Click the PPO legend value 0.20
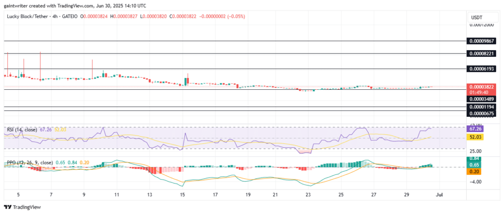 [85, 163]
